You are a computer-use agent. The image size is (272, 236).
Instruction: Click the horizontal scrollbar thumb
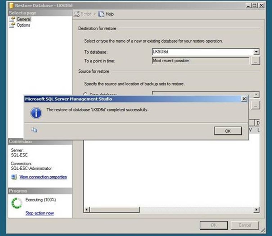point(114,210)
